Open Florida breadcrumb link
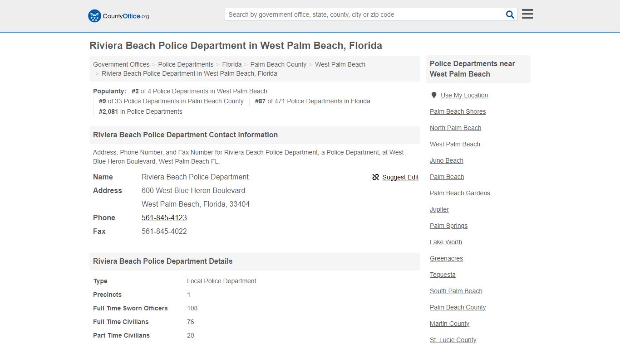Viewport: 620px width, 348px height. (232, 64)
